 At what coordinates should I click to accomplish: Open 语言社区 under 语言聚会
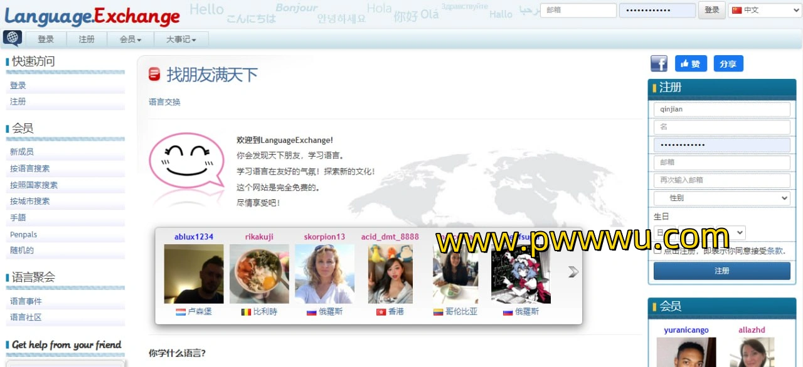26,318
